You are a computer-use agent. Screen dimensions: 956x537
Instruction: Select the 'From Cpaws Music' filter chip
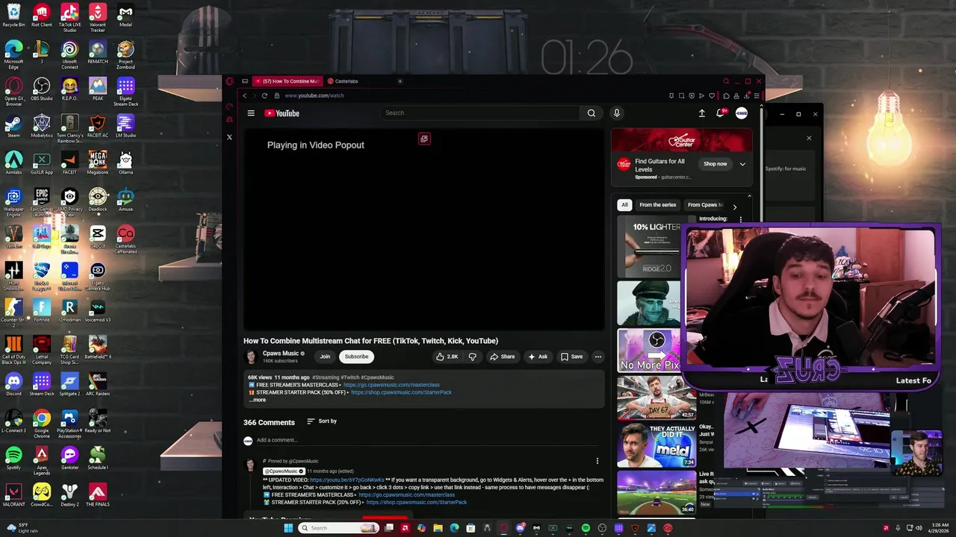pyautogui.click(x=705, y=205)
